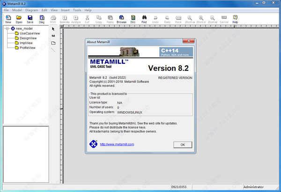Click the C++14 banner in About dialog
Image resolution: width=281 pixels, height=192 pixels.
pyautogui.click(x=176, y=52)
